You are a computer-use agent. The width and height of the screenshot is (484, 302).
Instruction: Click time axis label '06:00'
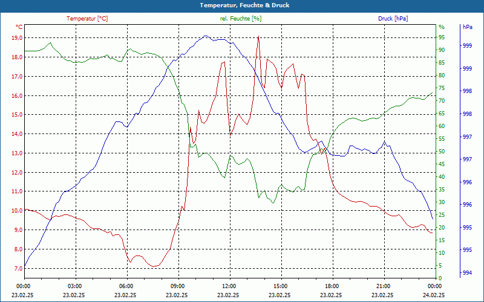coord(126,286)
